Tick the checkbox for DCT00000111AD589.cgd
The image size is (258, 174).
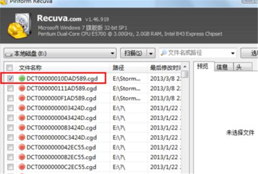coord(9,88)
